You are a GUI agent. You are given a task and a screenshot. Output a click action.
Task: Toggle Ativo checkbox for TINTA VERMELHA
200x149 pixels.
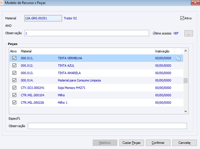point(14,58)
